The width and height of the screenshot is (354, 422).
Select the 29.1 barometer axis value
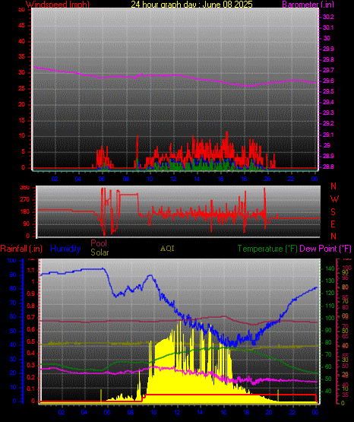pyautogui.click(x=328, y=135)
